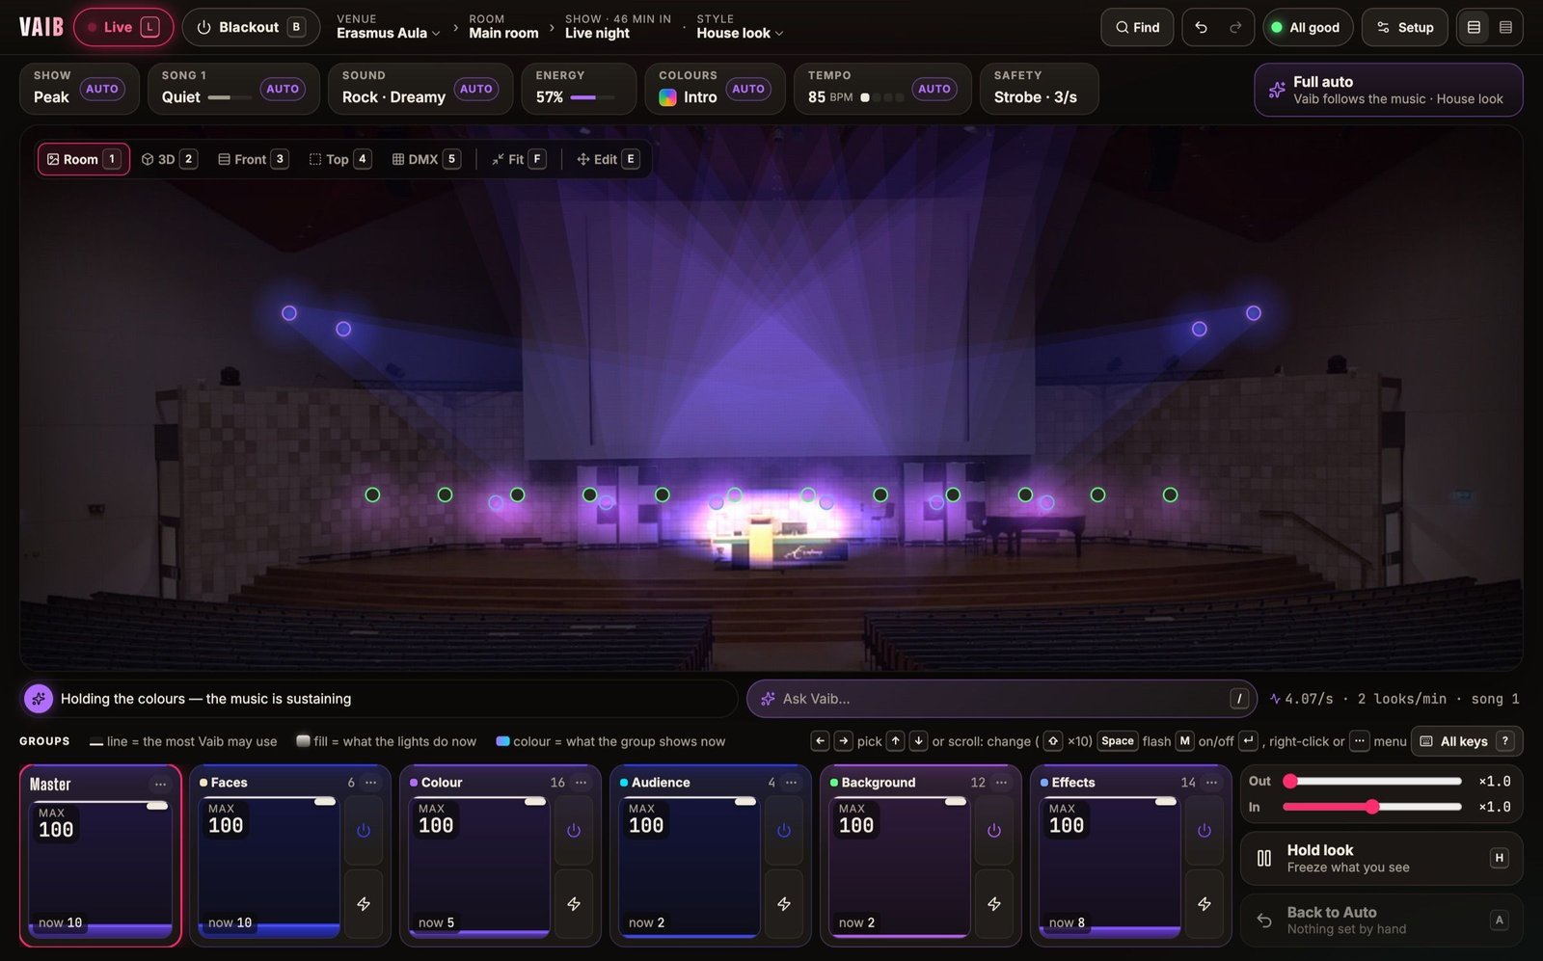Open Find search
This screenshot has height=961, width=1543.
tap(1137, 27)
